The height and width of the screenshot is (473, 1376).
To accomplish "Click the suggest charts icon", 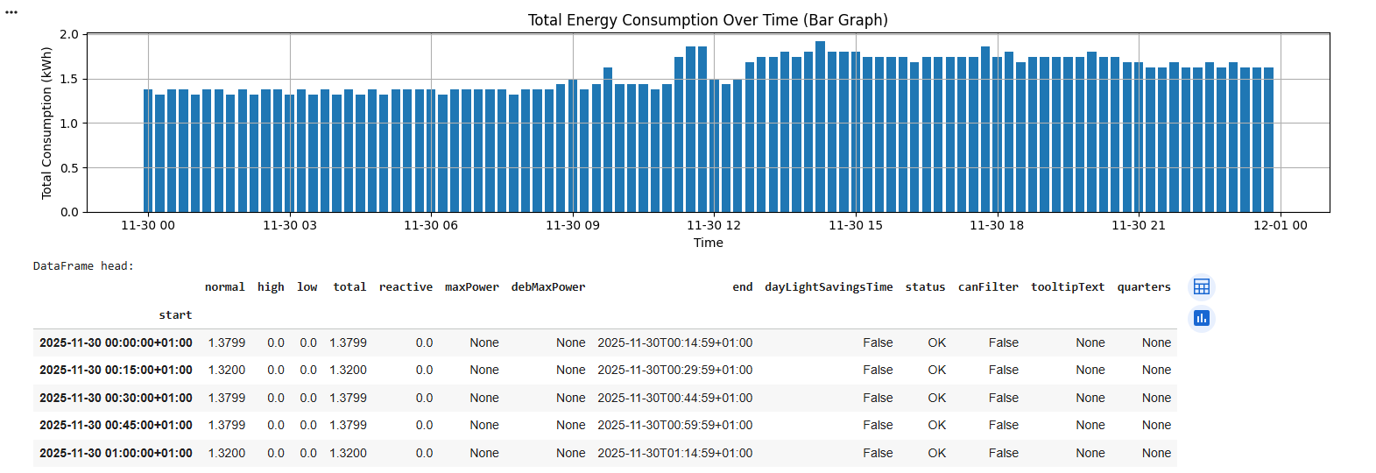I will pos(1201,318).
